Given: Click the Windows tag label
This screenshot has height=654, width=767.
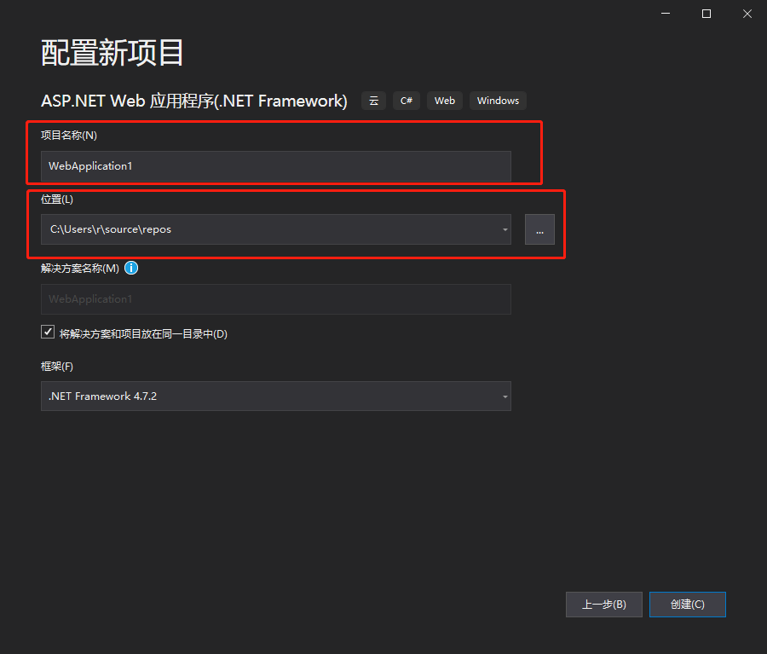Looking at the screenshot, I should (x=498, y=101).
